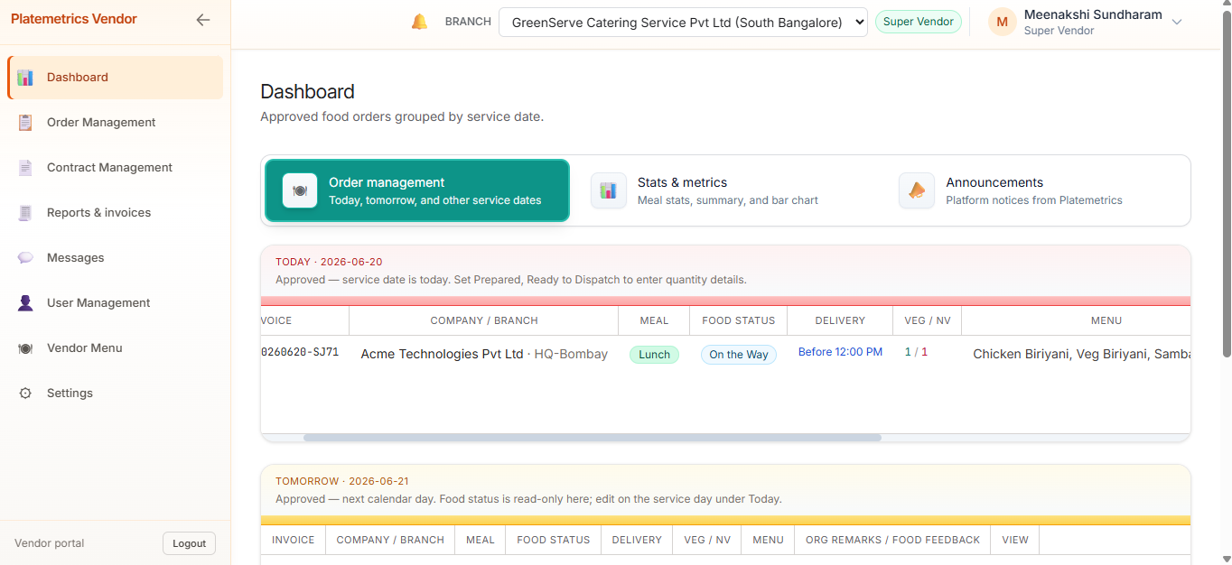Click Acme Technologies Pvt Ltd company name
Screen dimensions: 1232x565
click(442, 354)
